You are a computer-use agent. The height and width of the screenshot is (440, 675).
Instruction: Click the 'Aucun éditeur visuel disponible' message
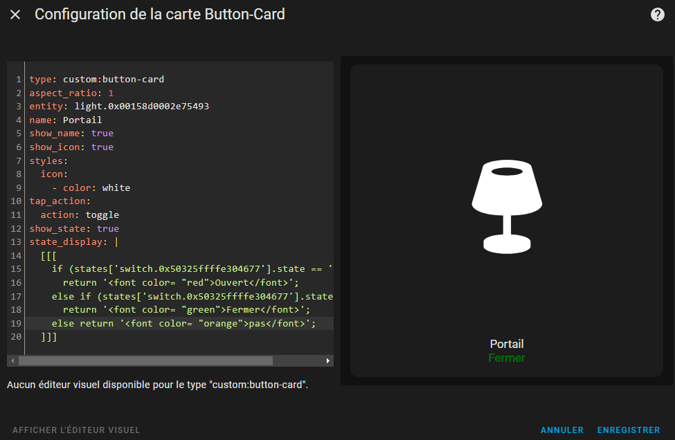click(158, 385)
